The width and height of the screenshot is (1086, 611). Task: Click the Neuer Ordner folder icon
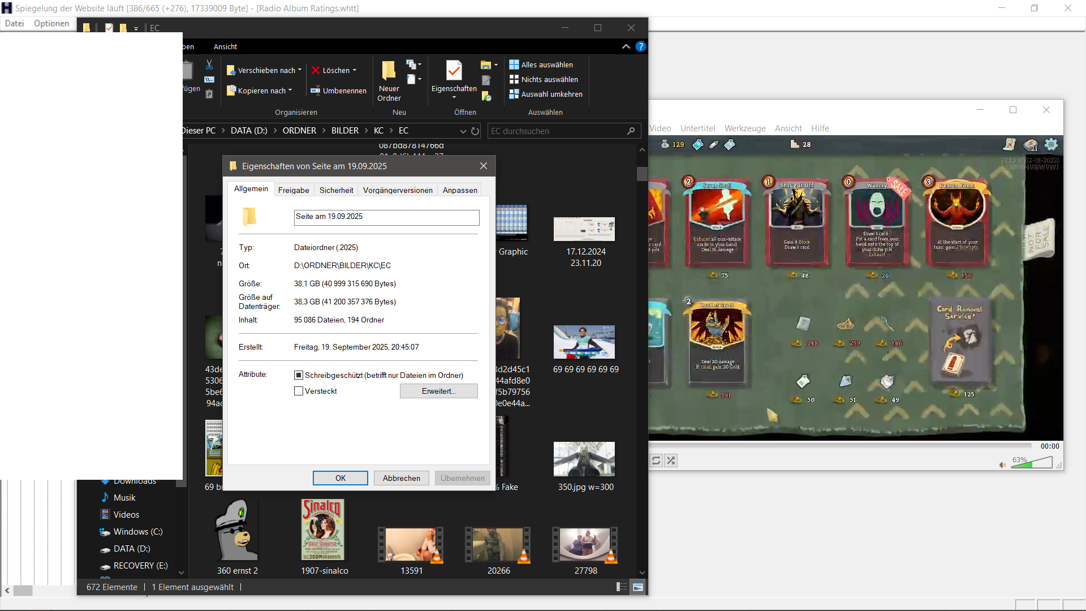click(x=389, y=71)
